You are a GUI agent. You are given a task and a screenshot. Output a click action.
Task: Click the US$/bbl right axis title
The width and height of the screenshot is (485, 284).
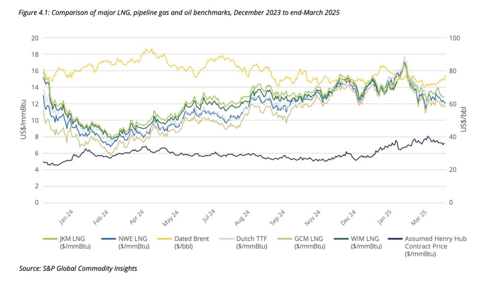point(464,119)
